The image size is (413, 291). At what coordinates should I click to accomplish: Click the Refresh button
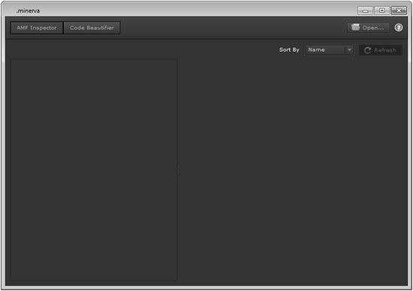pyautogui.click(x=381, y=50)
